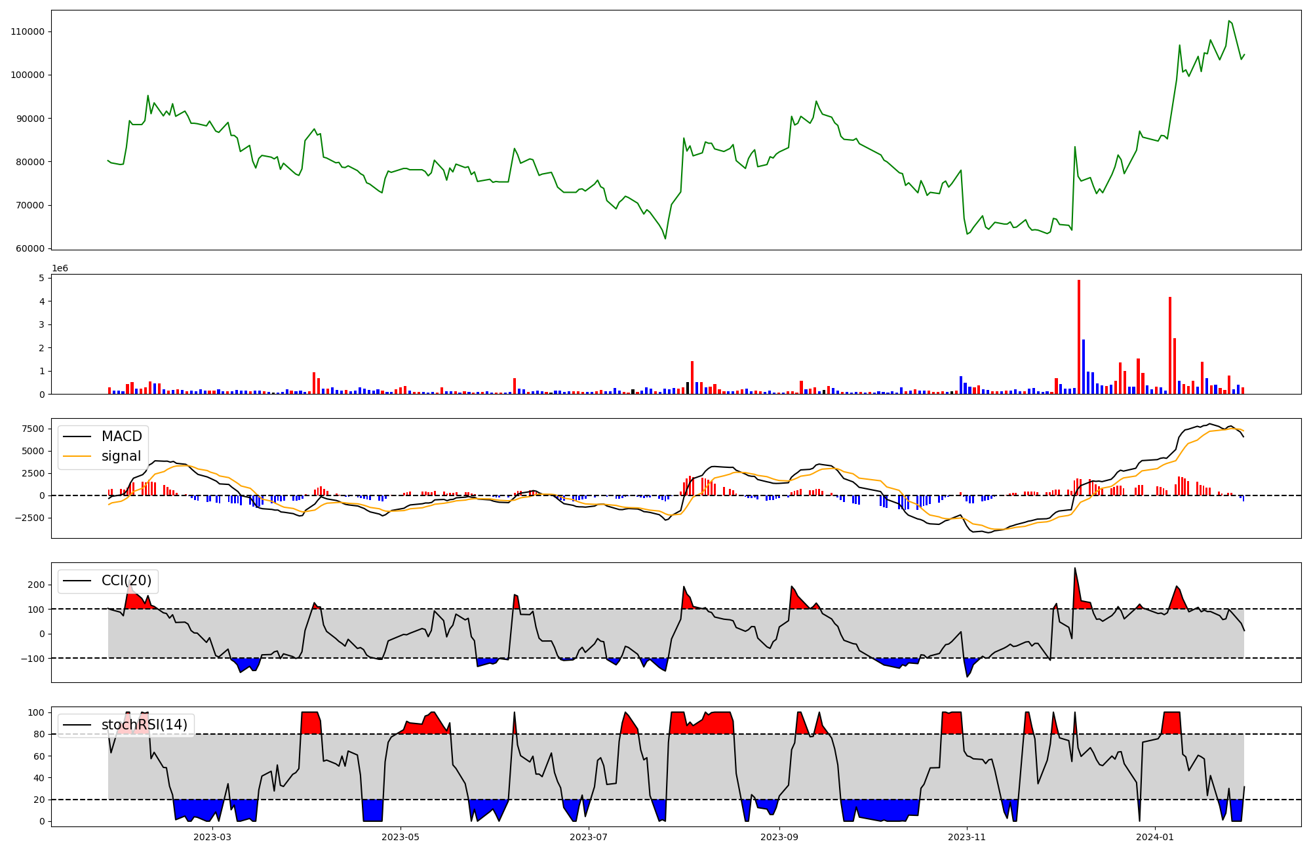
Task: Click the 110000 price axis label
Action: (28, 31)
